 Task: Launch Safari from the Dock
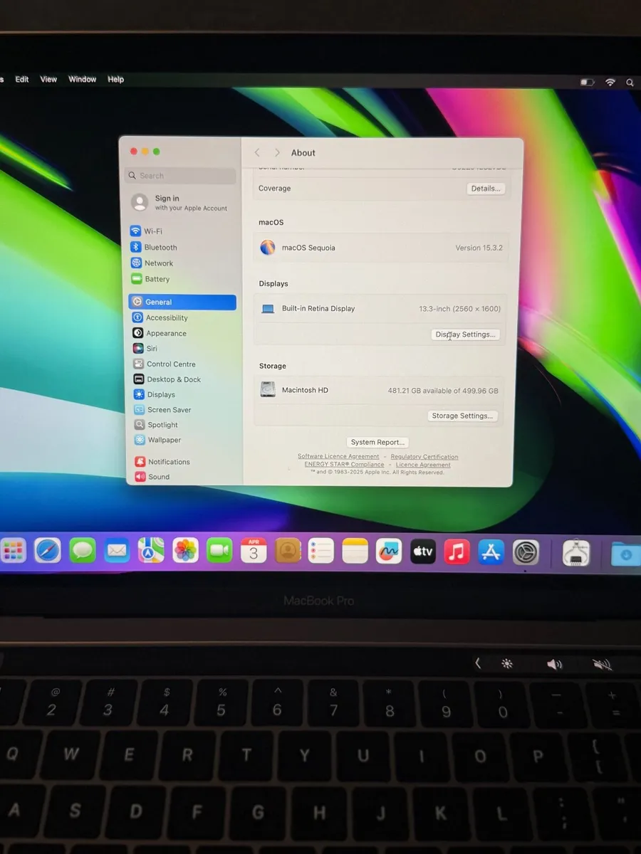(48, 550)
